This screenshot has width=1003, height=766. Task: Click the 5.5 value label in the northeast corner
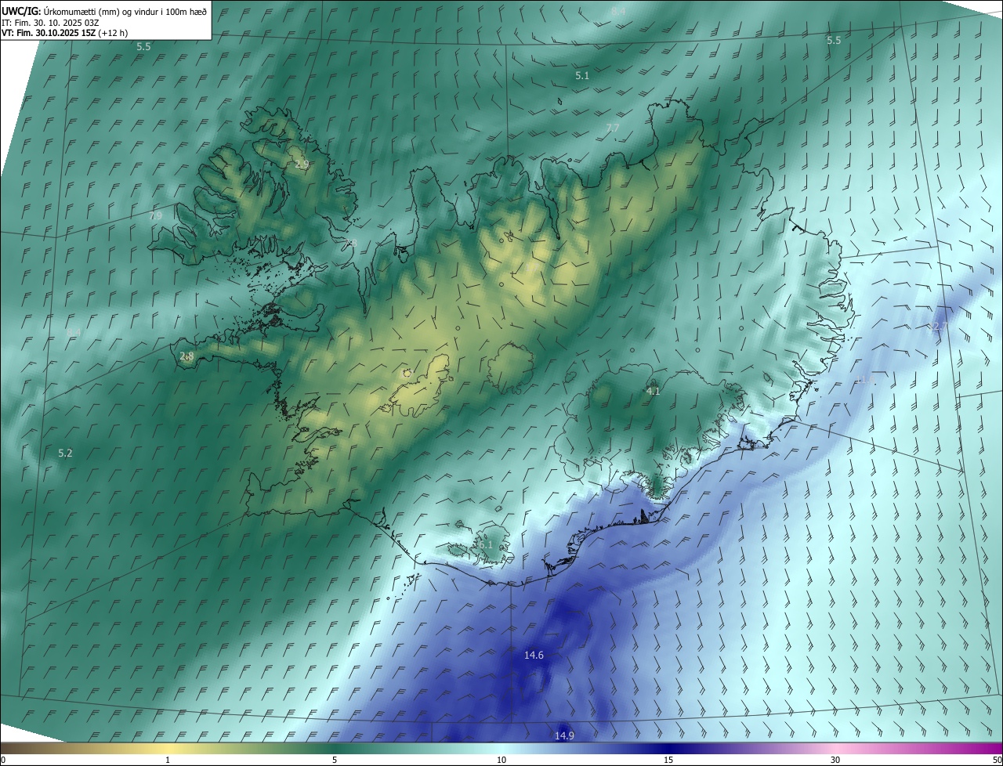(x=834, y=40)
